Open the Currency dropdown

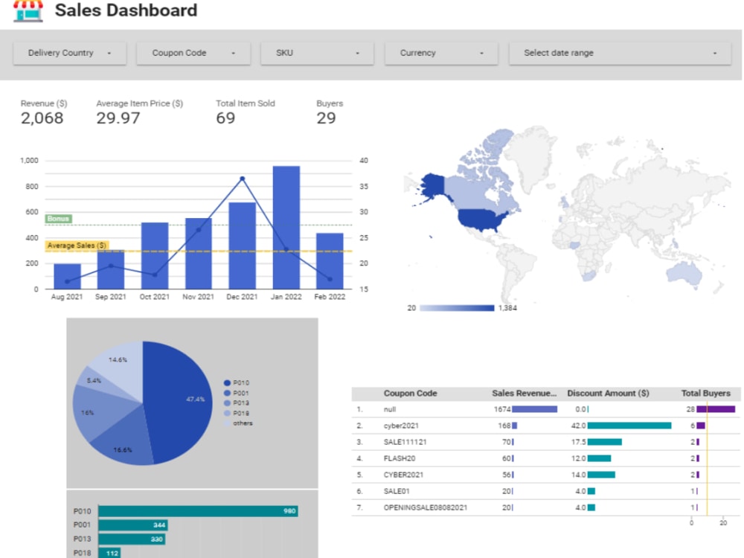point(441,53)
